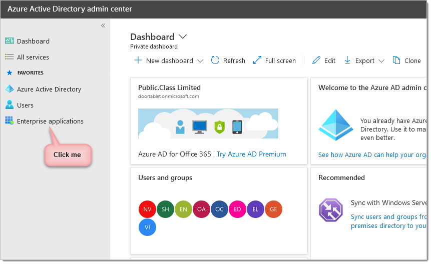Viewport: 431px width, 264px height.
Task: Select the red NV user avatar
Action: [147, 209]
